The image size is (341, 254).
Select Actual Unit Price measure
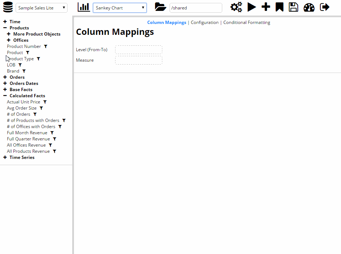(24, 102)
